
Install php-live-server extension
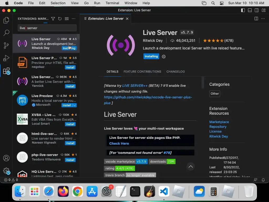click(x=70, y=160)
